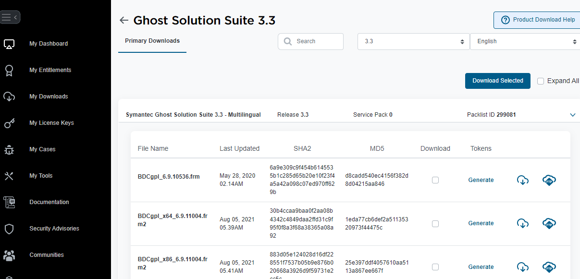Click the SHA2 column header

302,148
